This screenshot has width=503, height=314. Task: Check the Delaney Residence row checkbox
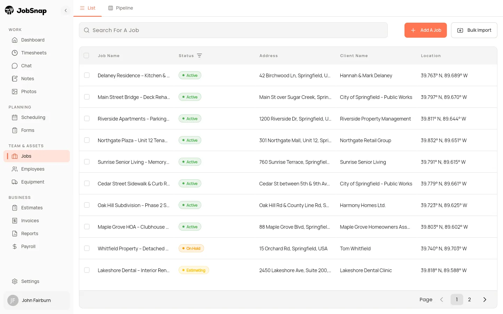(87, 75)
